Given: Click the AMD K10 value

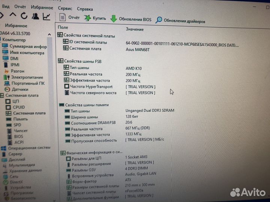Looking at the screenshot, I should [133, 68].
